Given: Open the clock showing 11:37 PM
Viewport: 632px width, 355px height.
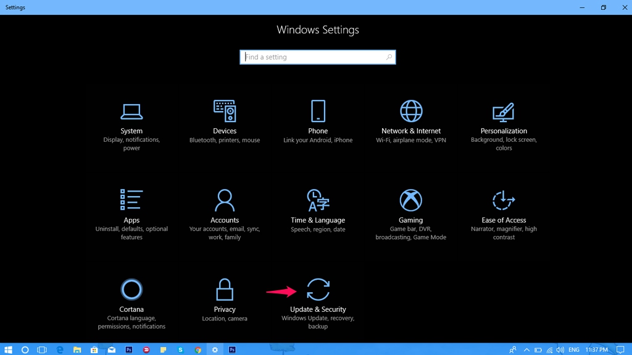Looking at the screenshot, I should coord(596,349).
